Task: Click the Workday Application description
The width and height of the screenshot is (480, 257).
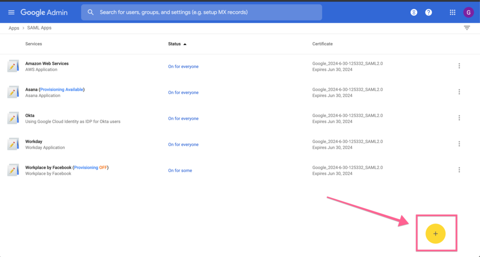Action: [45, 148]
